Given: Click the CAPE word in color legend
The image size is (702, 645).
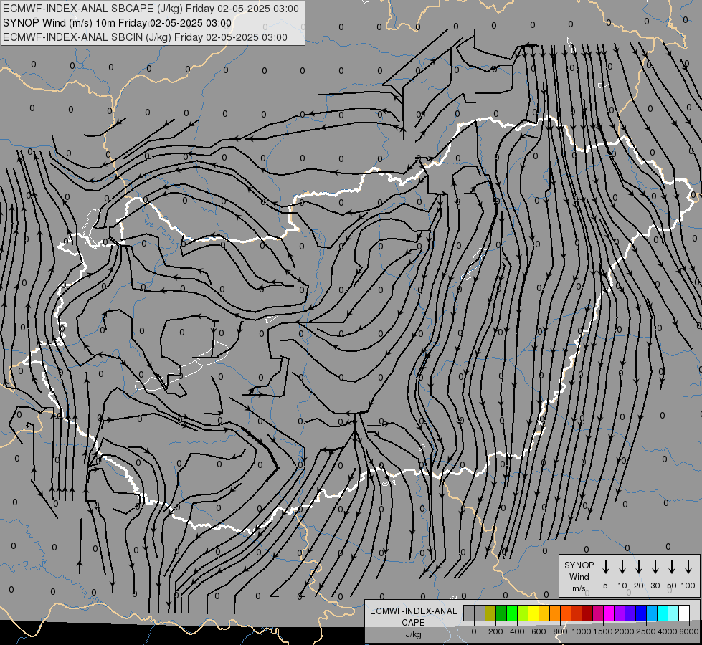Looking at the screenshot, I should 413,622.
